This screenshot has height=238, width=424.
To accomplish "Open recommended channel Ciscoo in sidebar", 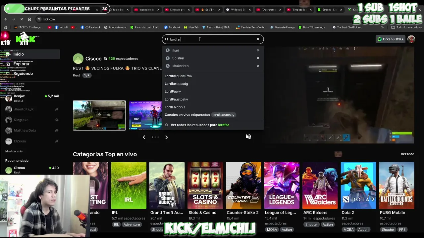I will click(32, 170).
